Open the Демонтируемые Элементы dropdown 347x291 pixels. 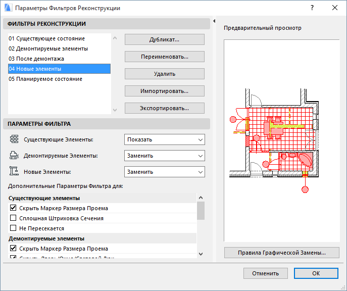[165, 156]
